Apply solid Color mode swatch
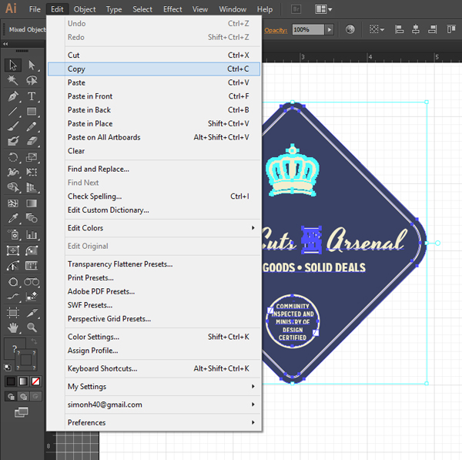Screen dimensions: 462x460 pyautogui.click(x=11, y=381)
